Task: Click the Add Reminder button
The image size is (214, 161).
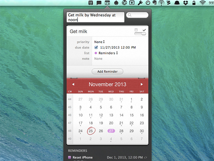Action: point(107,71)
